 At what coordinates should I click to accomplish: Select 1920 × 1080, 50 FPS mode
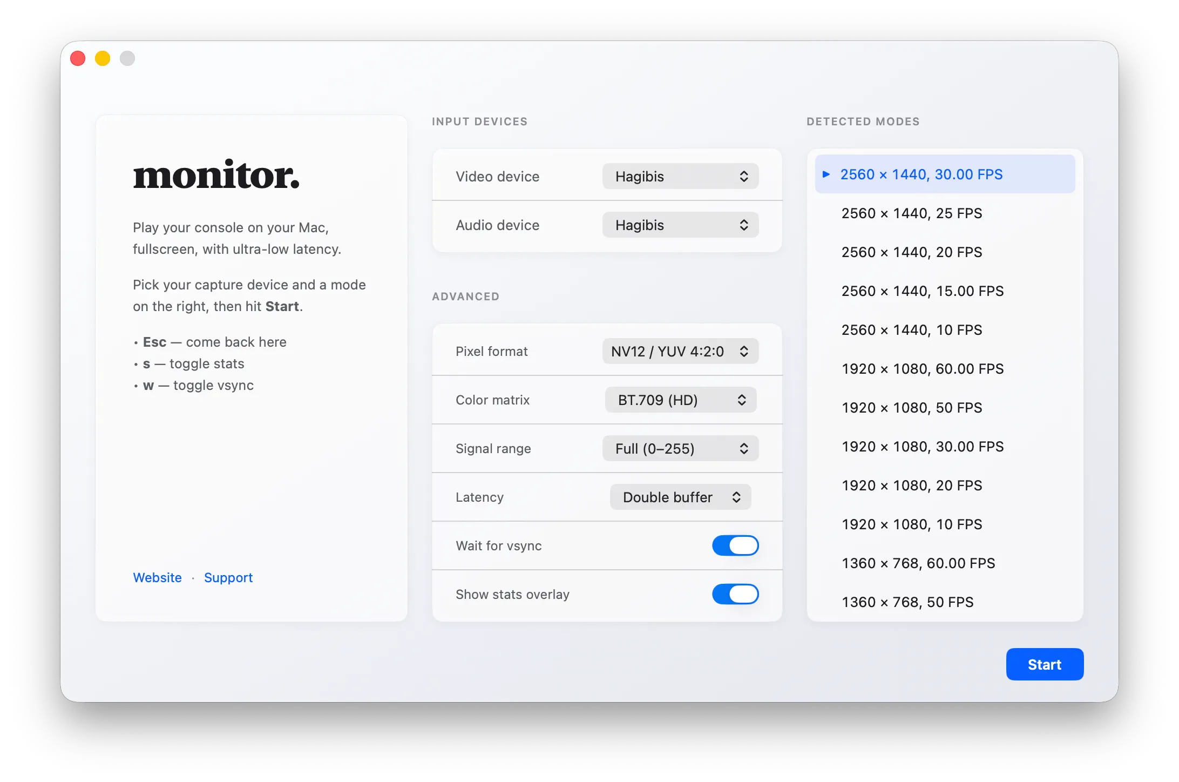click(x=945, y=408)
